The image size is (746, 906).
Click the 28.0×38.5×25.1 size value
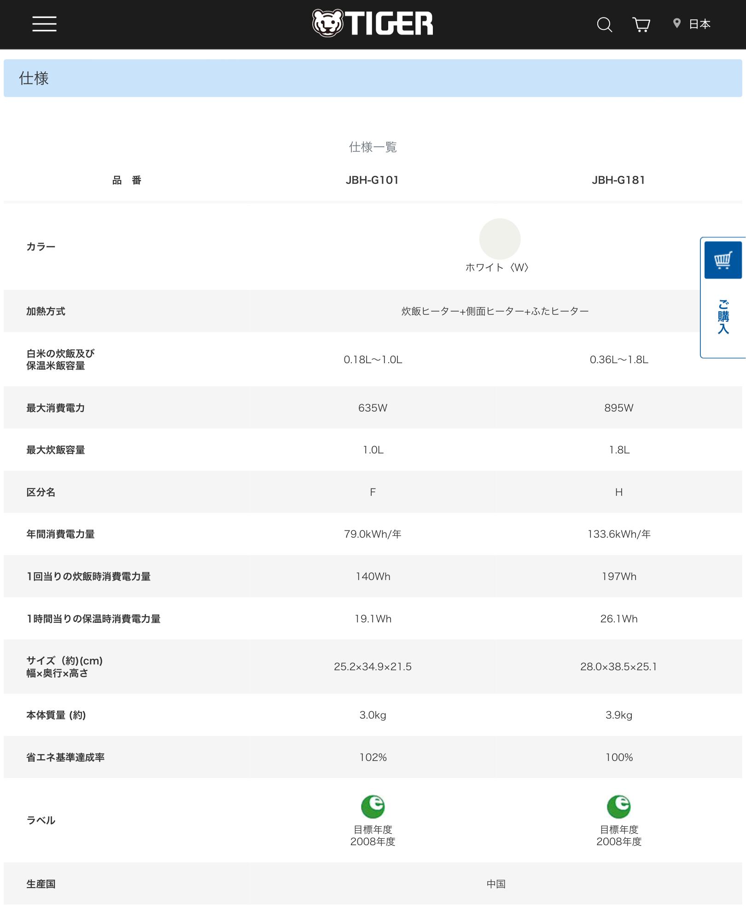(x=618, y=667)
